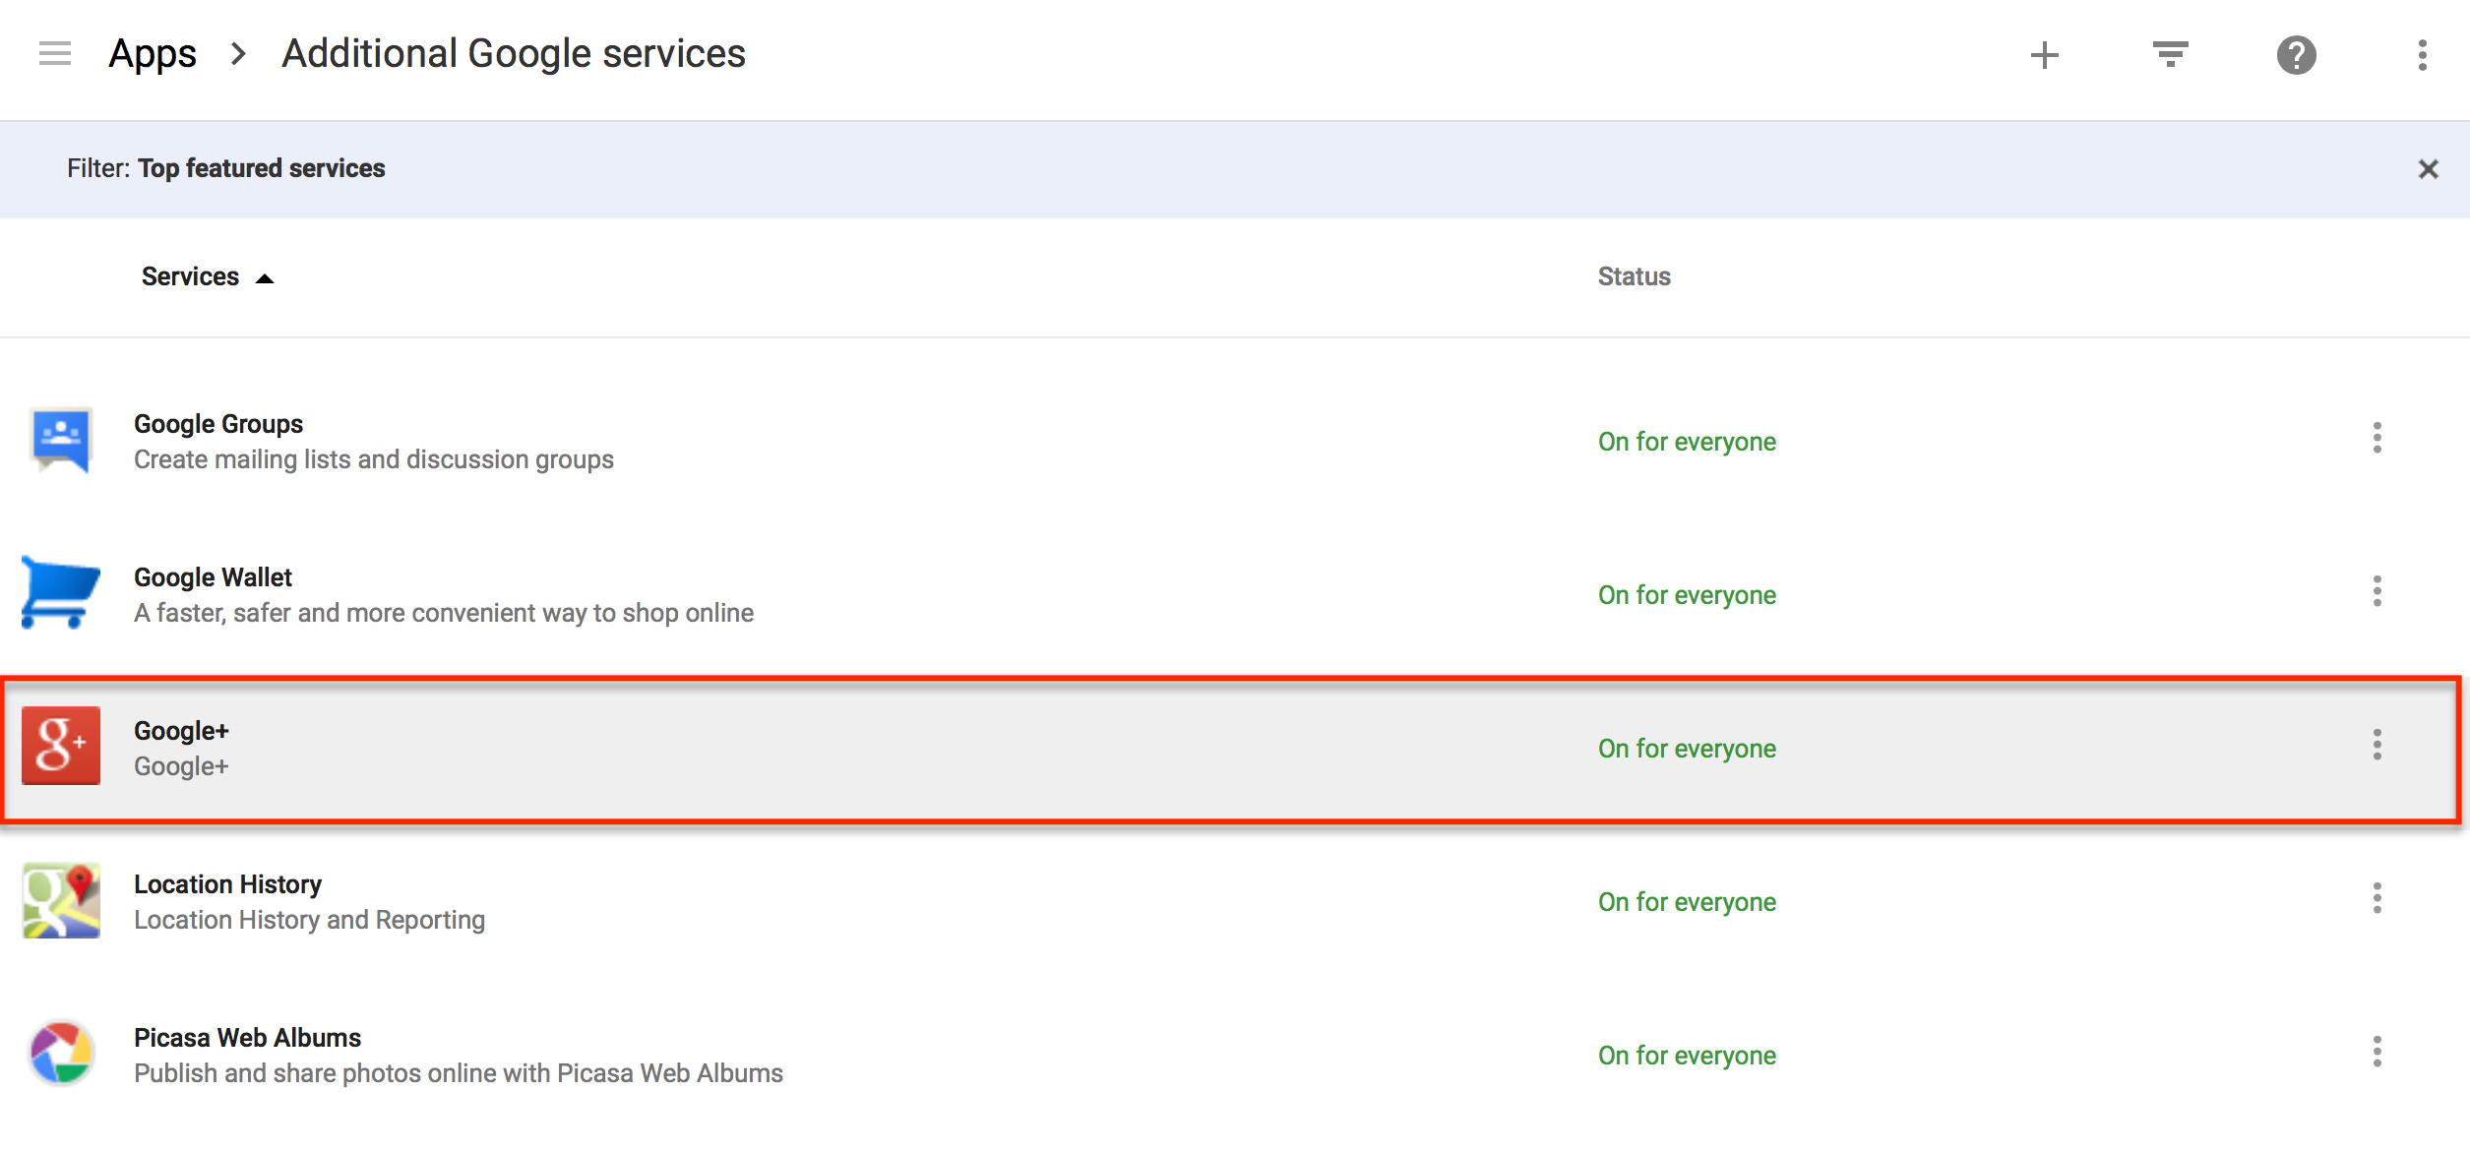Open the Google Wallet service
This screenshot has width=2470, height=1151.
click(x=213, y=576)
